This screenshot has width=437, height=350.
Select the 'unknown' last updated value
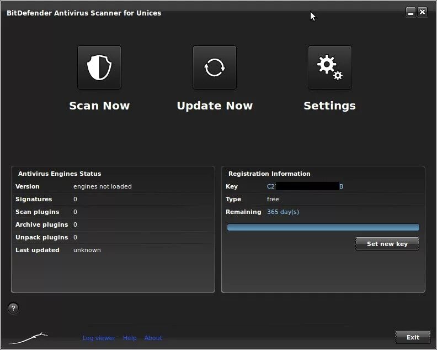[87, 250]
